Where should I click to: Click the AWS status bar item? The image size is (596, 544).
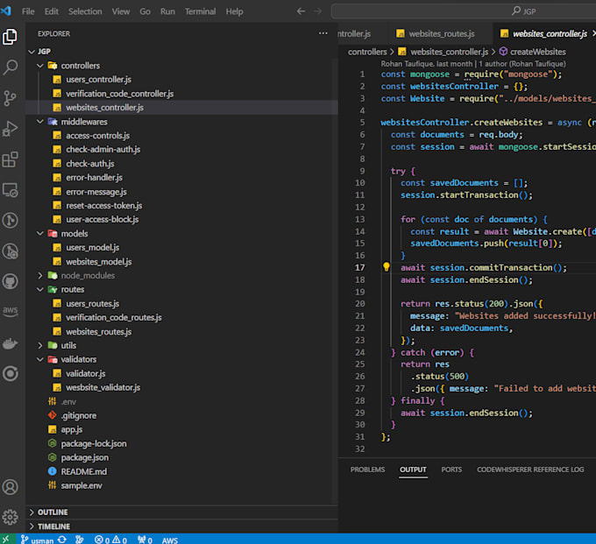169,540
